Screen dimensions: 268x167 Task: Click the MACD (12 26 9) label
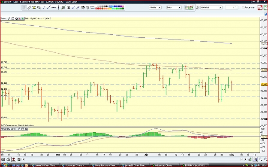click(8, 129)
